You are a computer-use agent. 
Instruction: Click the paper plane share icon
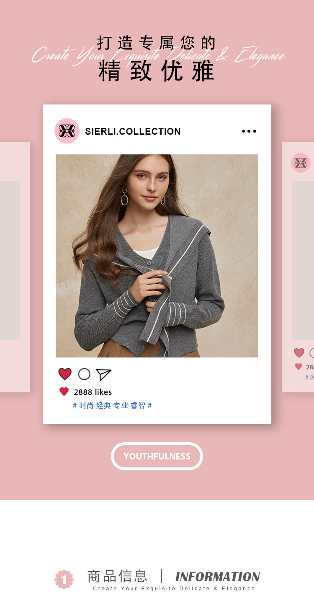tap(103, 374)
